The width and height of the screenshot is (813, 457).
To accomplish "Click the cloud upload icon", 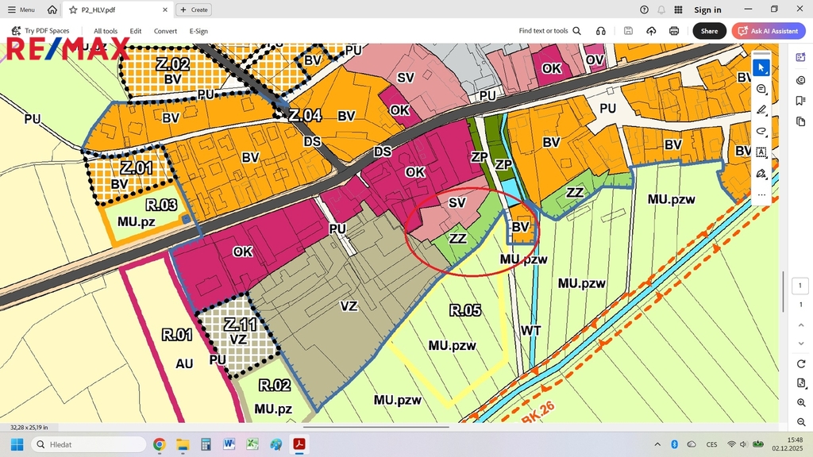I will [651, 31].
